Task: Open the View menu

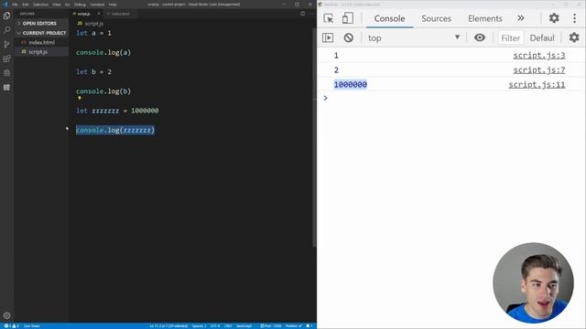Action: (x=56, y=5)
